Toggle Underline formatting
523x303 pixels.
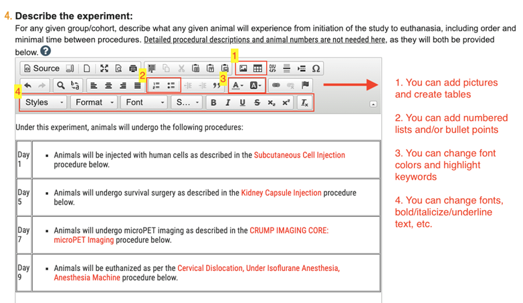[243, 103]
